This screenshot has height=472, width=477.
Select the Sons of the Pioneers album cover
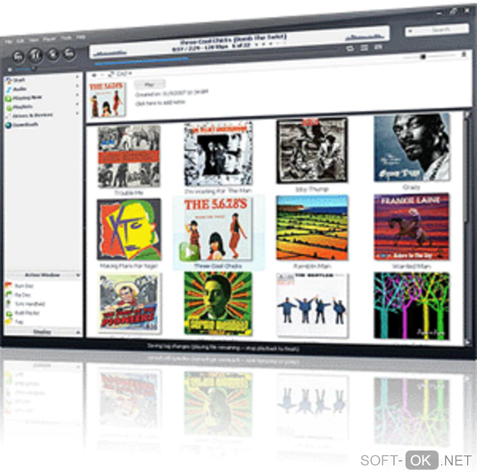click(x=129, y=303)
